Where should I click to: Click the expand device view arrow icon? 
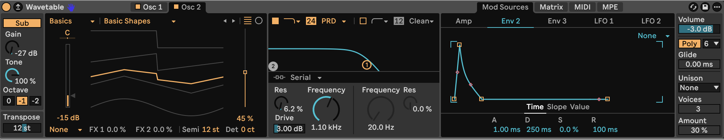tap(18, 7)
